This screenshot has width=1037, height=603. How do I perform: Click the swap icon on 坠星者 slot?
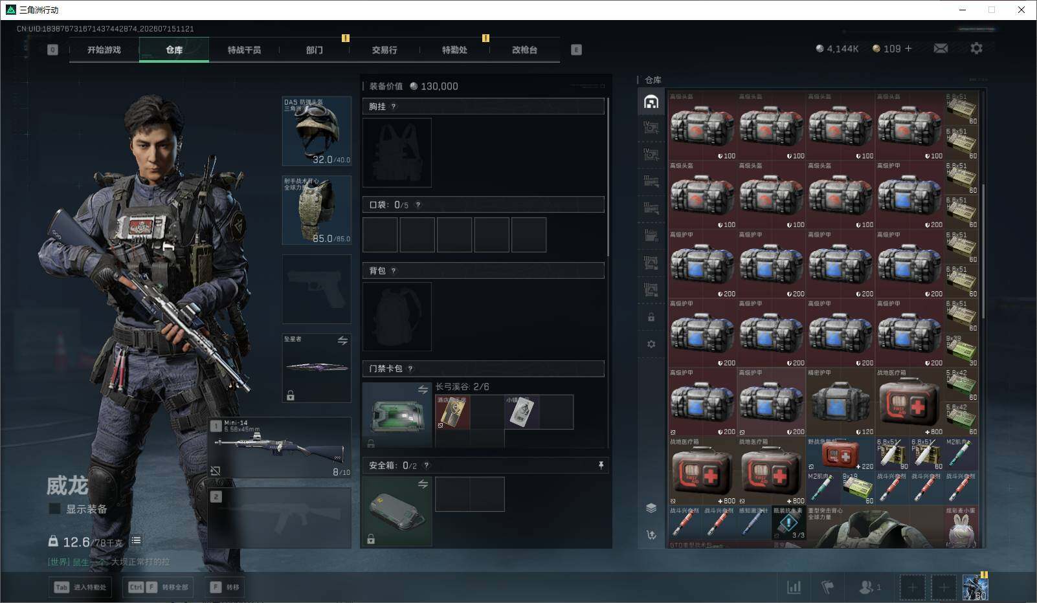pyautogui.click(x=342, y=340)
